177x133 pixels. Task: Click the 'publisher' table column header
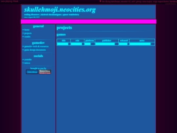pyautogui.click(x=107, y=40)
